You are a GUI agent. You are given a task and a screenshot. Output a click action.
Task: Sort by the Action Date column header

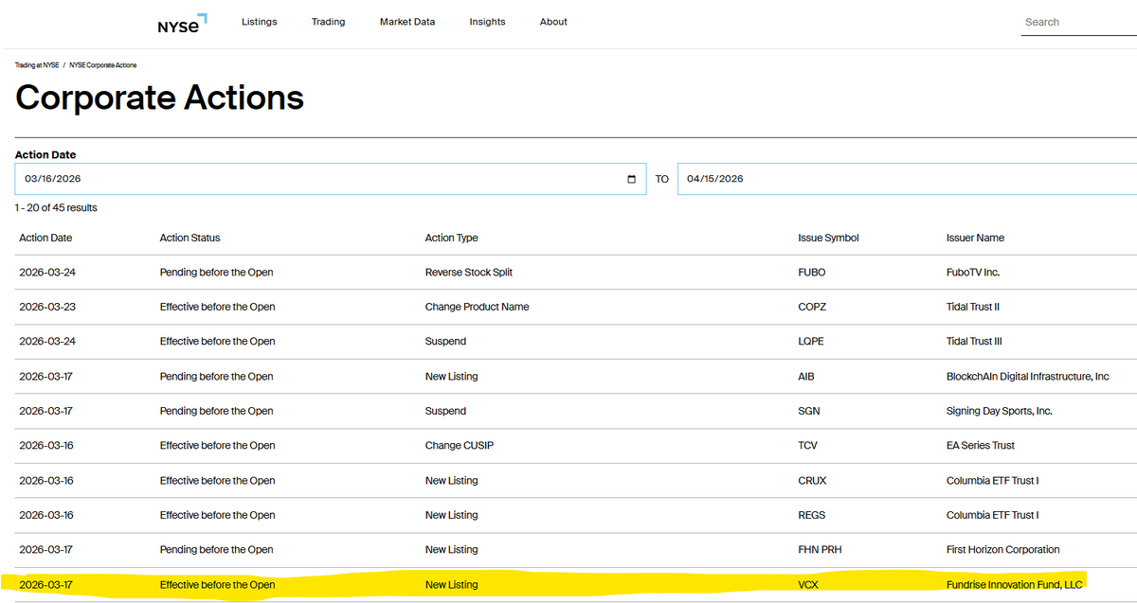click(x=45, y=238)
